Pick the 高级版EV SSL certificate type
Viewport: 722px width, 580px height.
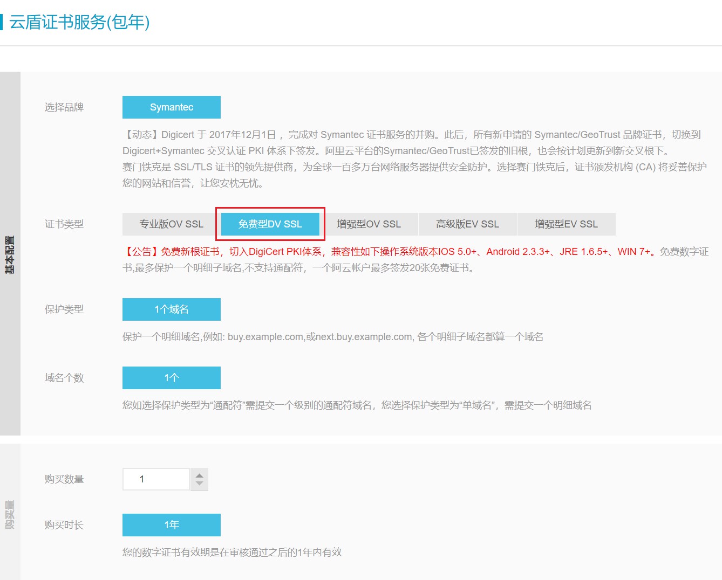point(467,224)
